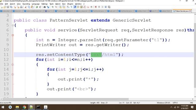
Task: Open the Run menu
Action: (64, 4)
